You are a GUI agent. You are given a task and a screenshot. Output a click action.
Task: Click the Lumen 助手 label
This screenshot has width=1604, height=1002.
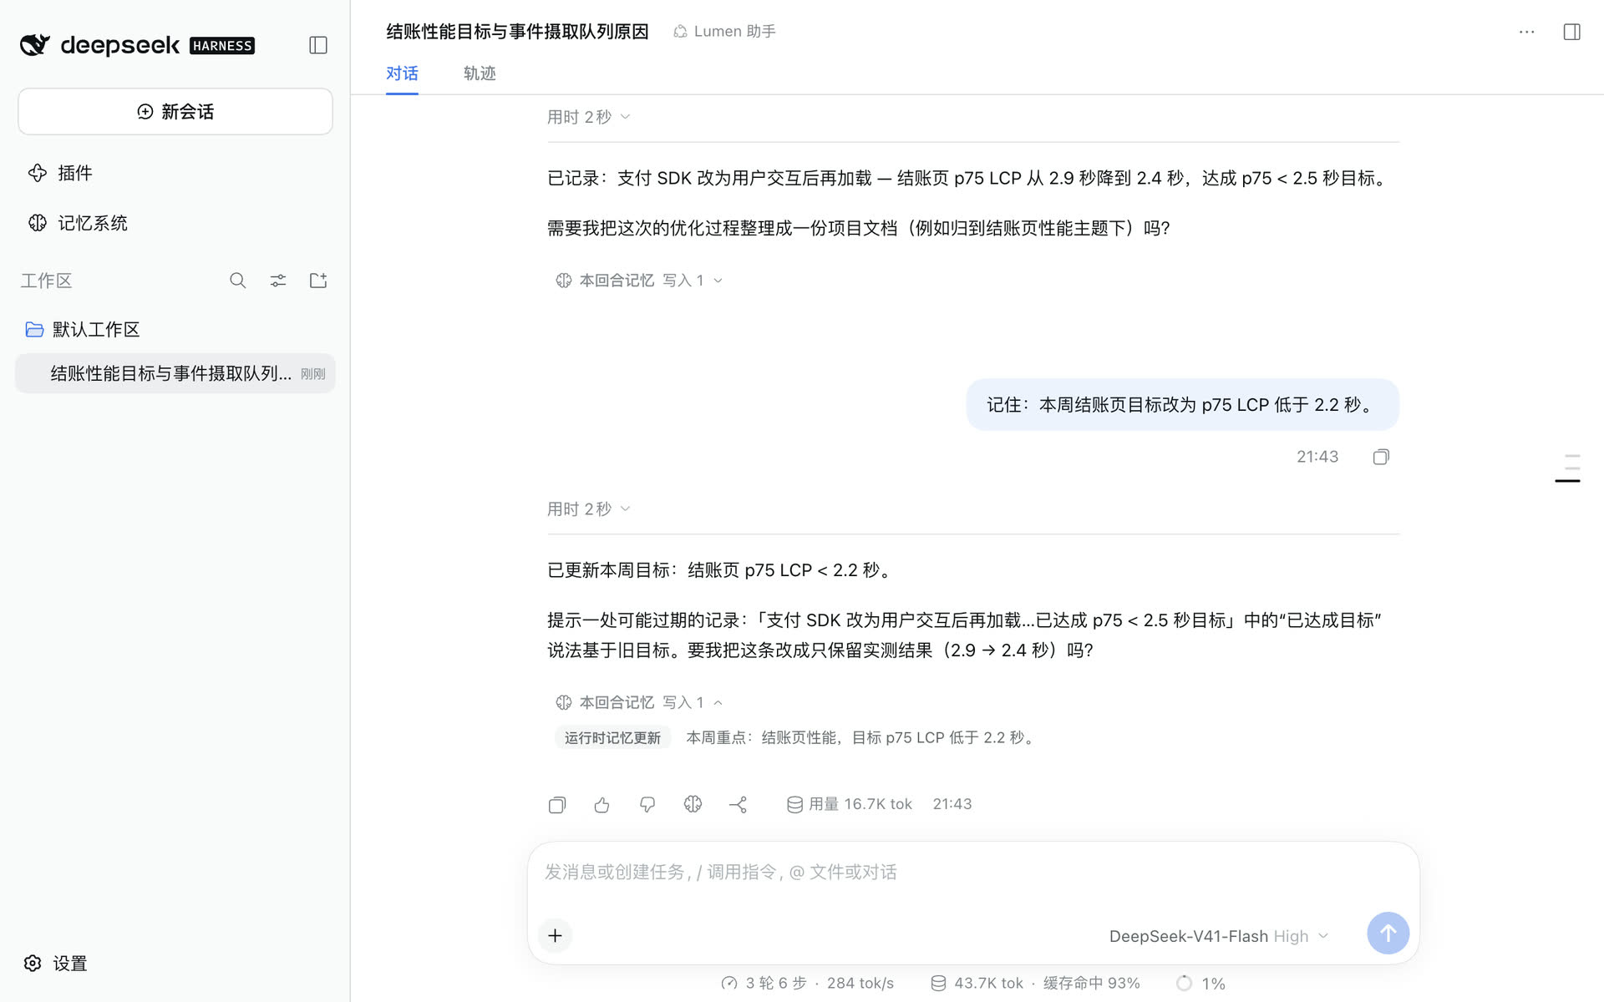[724, 32]
